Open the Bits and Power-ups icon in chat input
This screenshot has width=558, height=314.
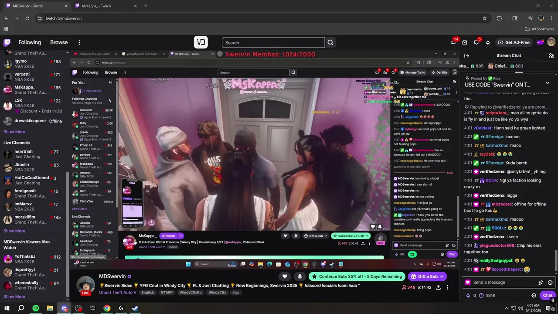click(x=541, y=283)
